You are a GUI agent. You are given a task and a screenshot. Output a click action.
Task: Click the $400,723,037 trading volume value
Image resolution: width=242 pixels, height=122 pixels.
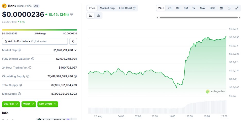[68, 68]
